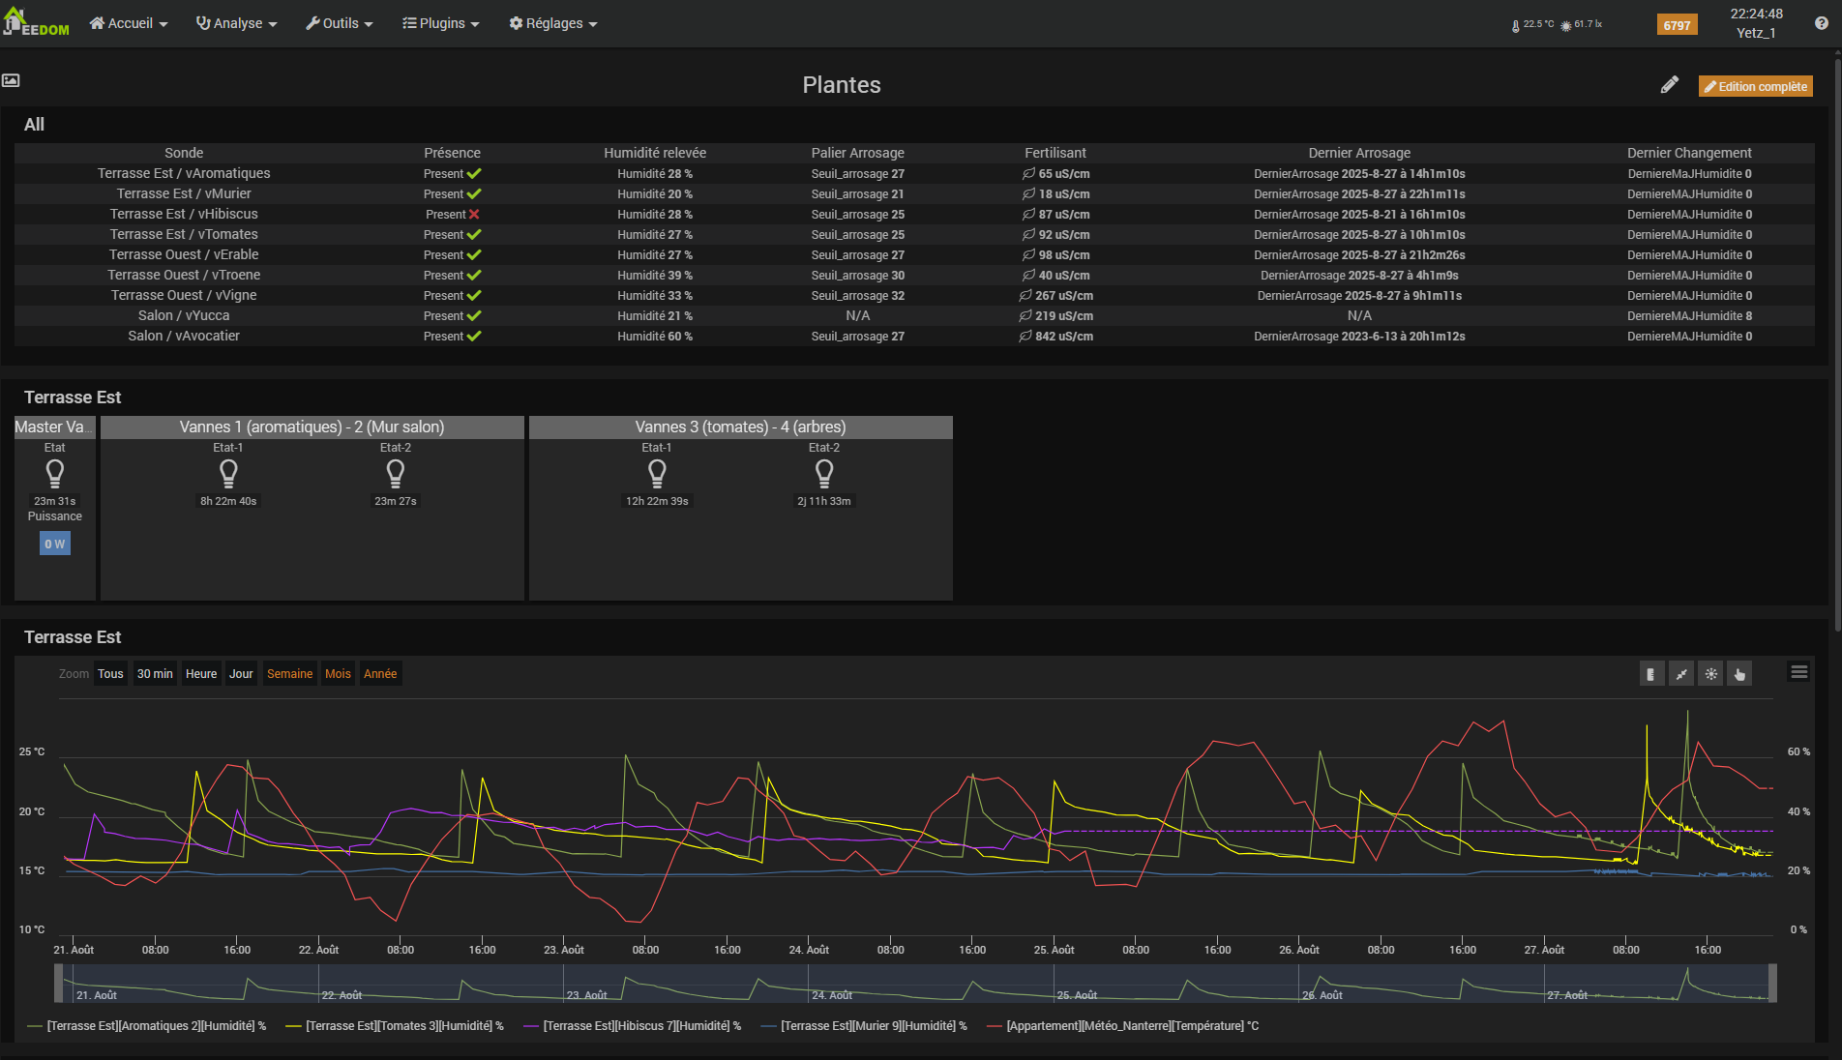Click the chart's ruler icon button
1842x1060 pixels.
click(x=1650, y=674)
